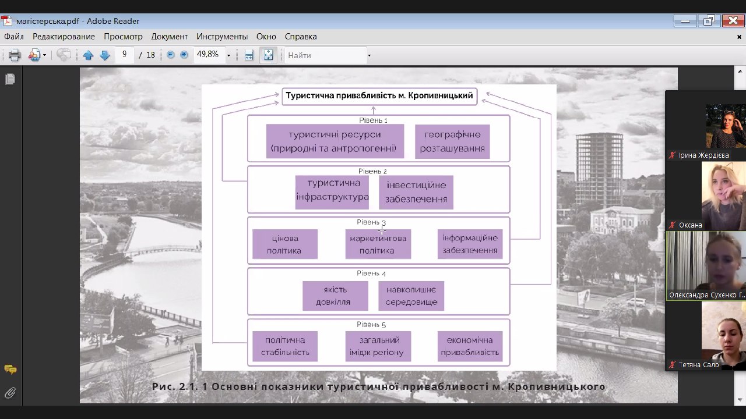This screenshot has height=419, width=746.
Task: Open the Comments panel speech bubbles icon
Action: tap(10, 370)
